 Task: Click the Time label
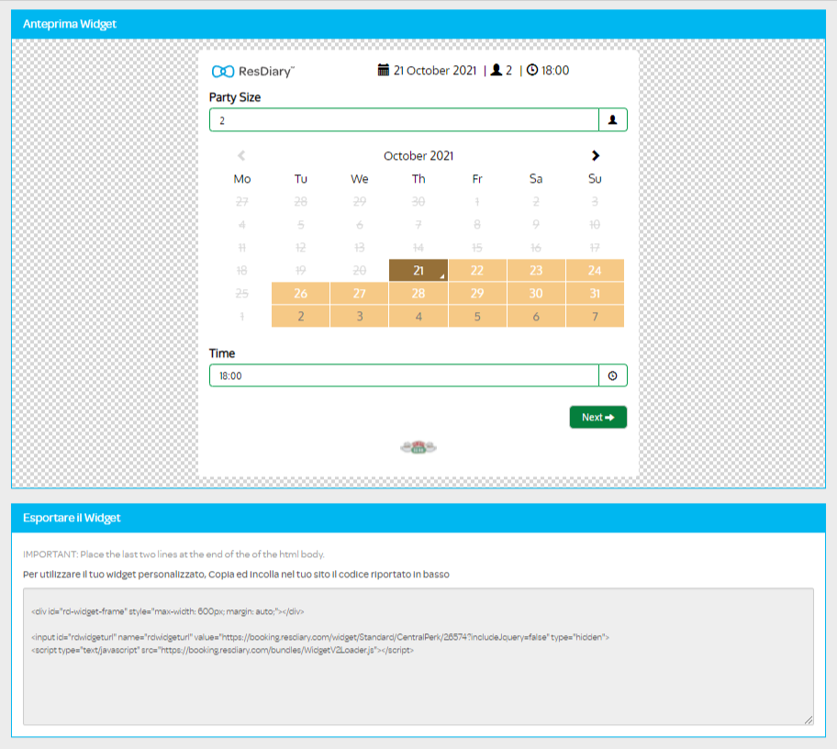(x=222, y=353)
